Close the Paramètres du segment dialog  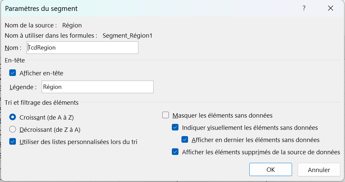click(x=330, y=8)
